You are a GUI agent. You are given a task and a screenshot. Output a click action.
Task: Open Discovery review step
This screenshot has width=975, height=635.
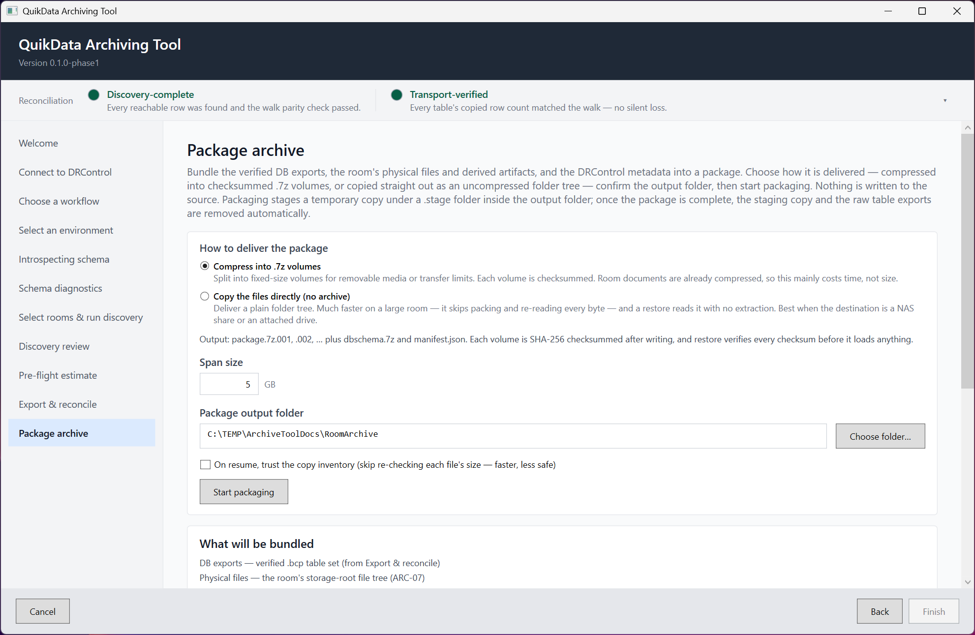(x=82, y=346)
